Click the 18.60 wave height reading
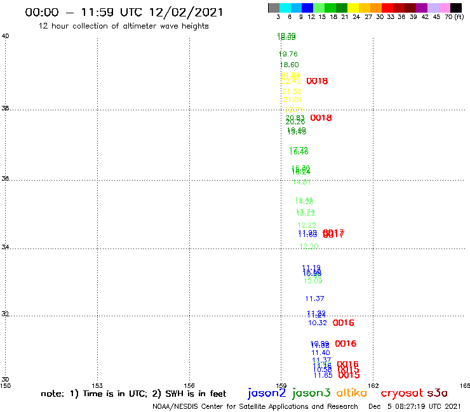Screen dimensions: 470x412 289,65
